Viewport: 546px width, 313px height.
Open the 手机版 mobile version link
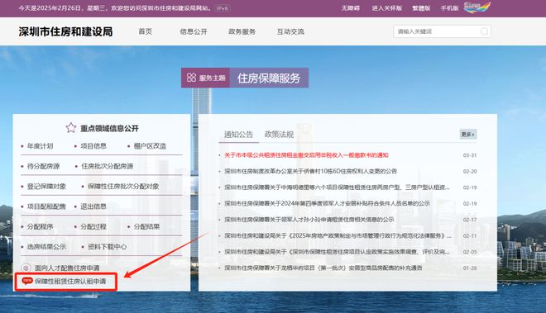[449, 8]
